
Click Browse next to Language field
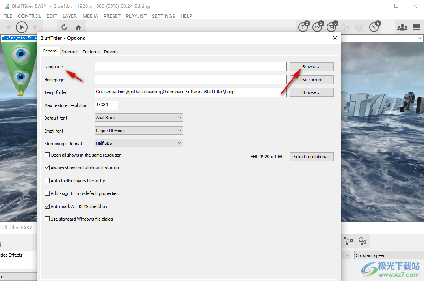click(311, 67)
